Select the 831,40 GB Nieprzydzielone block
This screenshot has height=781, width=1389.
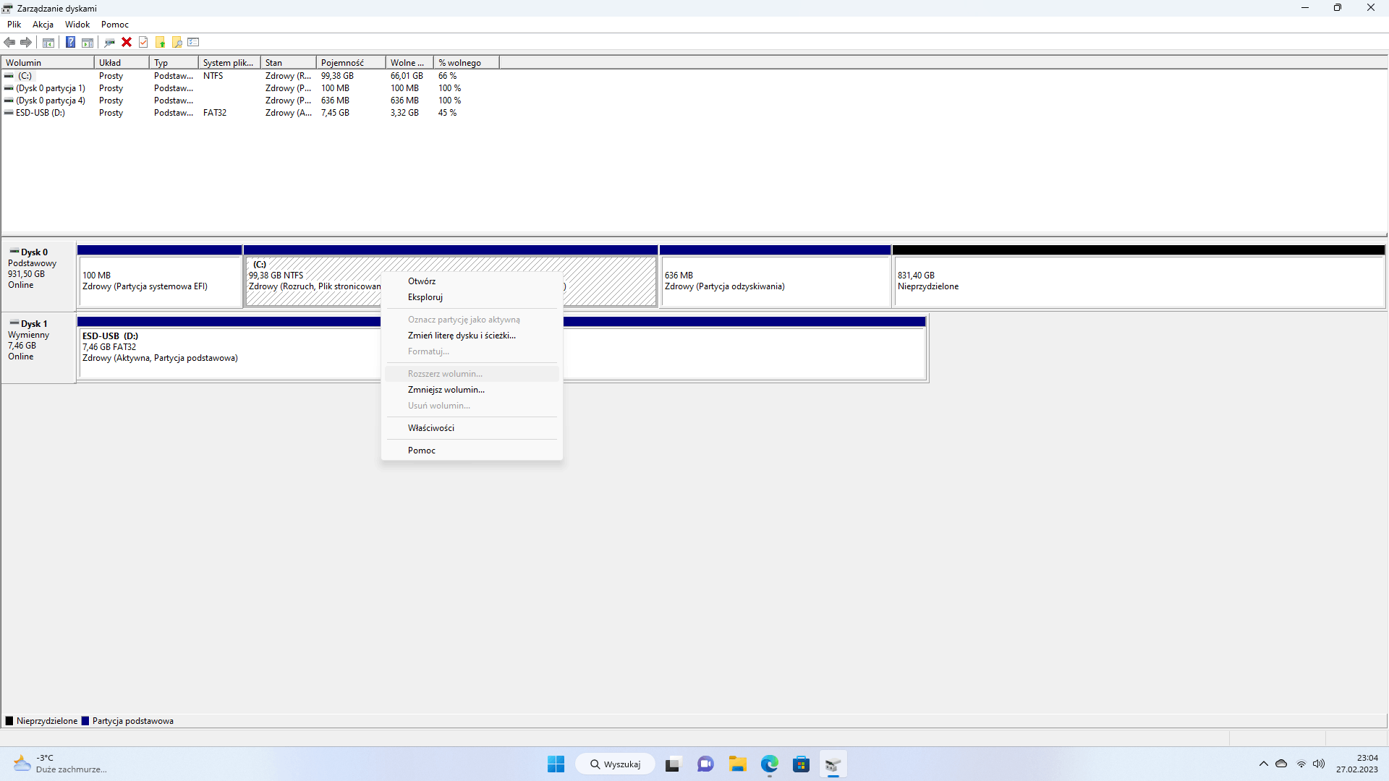coord(1139,276)
